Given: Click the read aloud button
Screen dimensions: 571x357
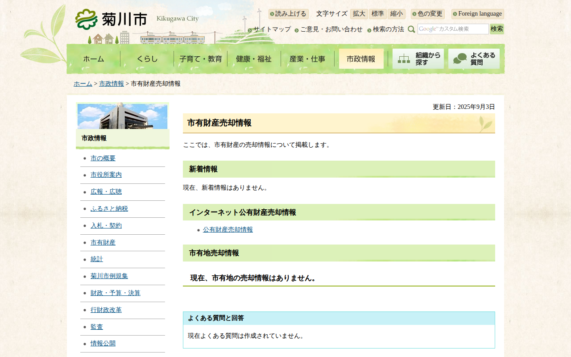Looking at the screenshot, I should coord(289,14).
